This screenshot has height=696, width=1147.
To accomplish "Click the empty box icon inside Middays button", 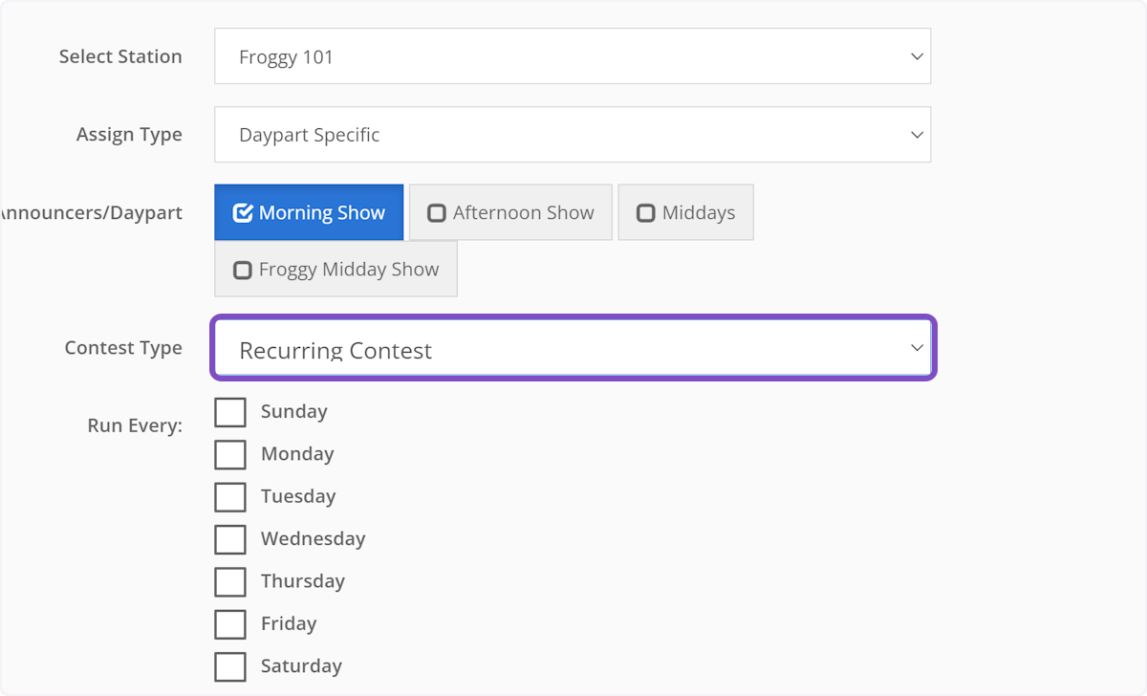I will (x=646, y=211).
